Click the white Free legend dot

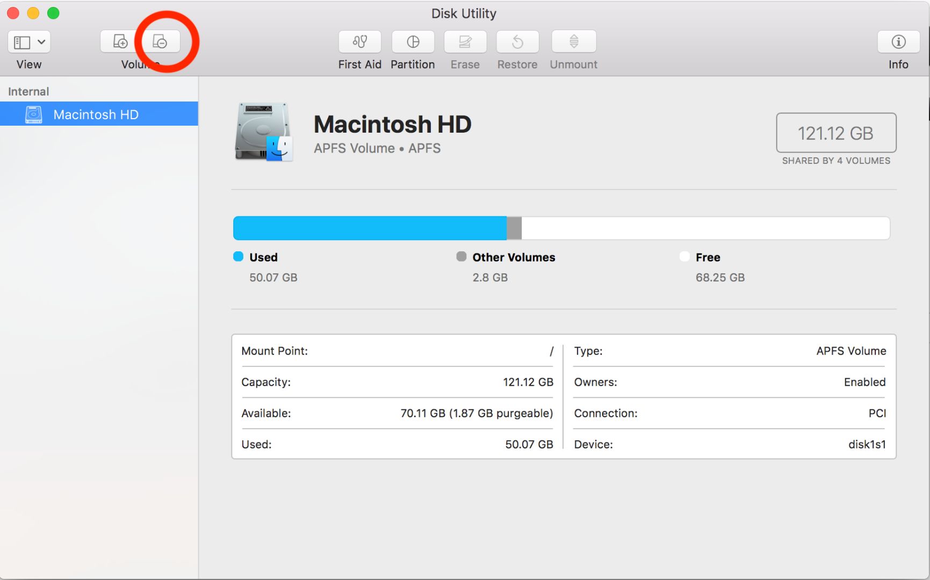pos(684,257)
